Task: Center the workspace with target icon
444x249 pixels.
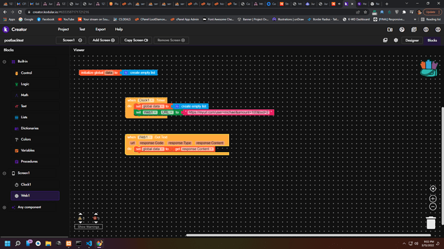Action: pos(432,189)
